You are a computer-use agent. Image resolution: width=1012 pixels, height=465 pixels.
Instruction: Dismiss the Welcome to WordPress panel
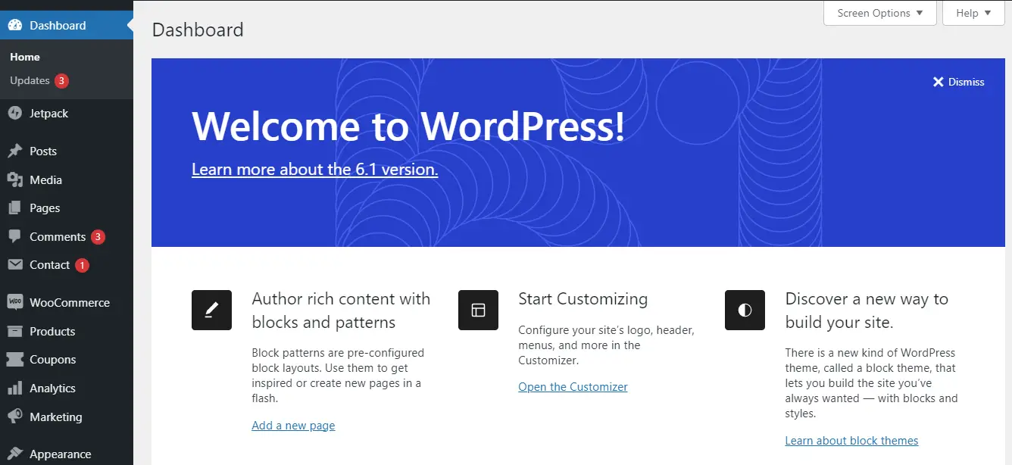958,82
